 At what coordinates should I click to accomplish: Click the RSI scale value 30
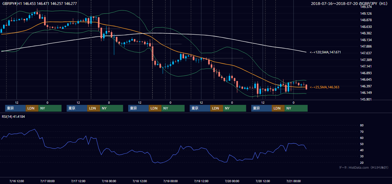coord(362,156)
